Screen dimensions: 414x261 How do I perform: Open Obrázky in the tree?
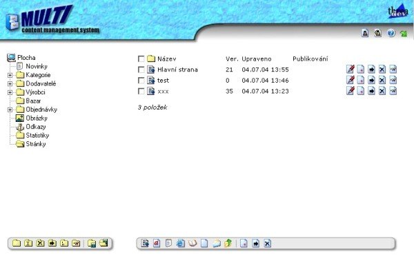[37, 118]
